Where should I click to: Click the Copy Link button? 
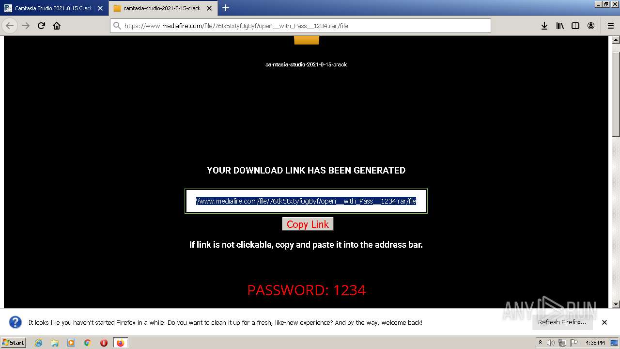pos(308,224)
